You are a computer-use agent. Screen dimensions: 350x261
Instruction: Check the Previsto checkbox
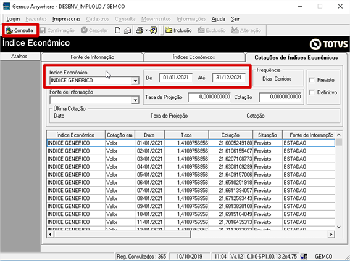click(312, 80)
